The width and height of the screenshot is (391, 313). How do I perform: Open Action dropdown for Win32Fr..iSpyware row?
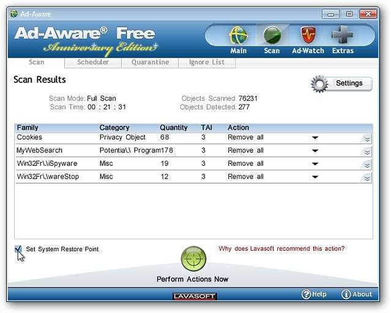(x=315, y=164)
